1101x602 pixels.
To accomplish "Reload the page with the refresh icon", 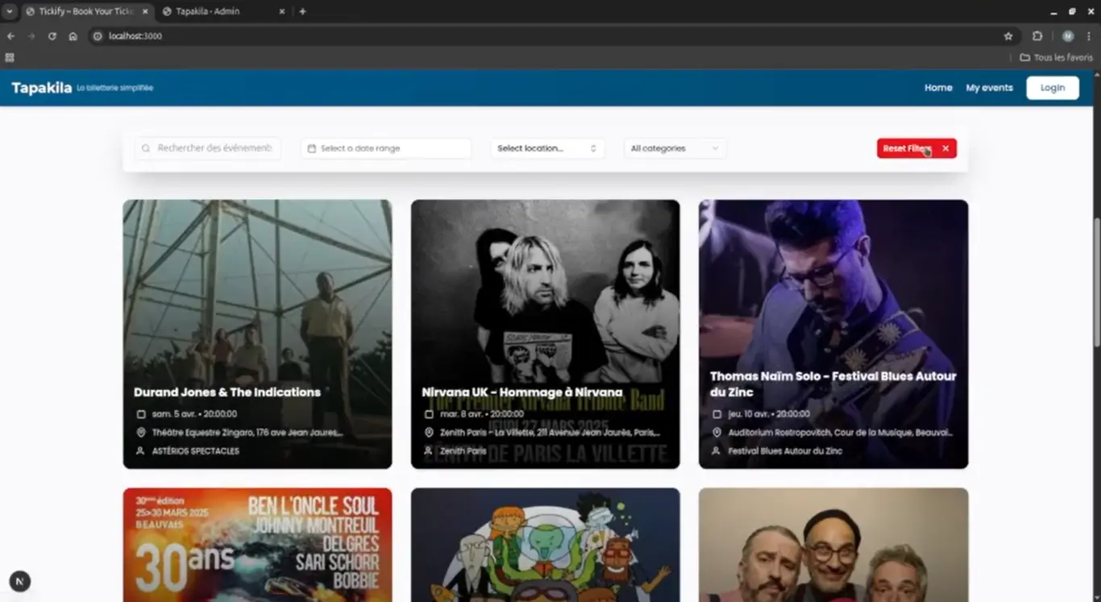I will (x=52, y=36).
